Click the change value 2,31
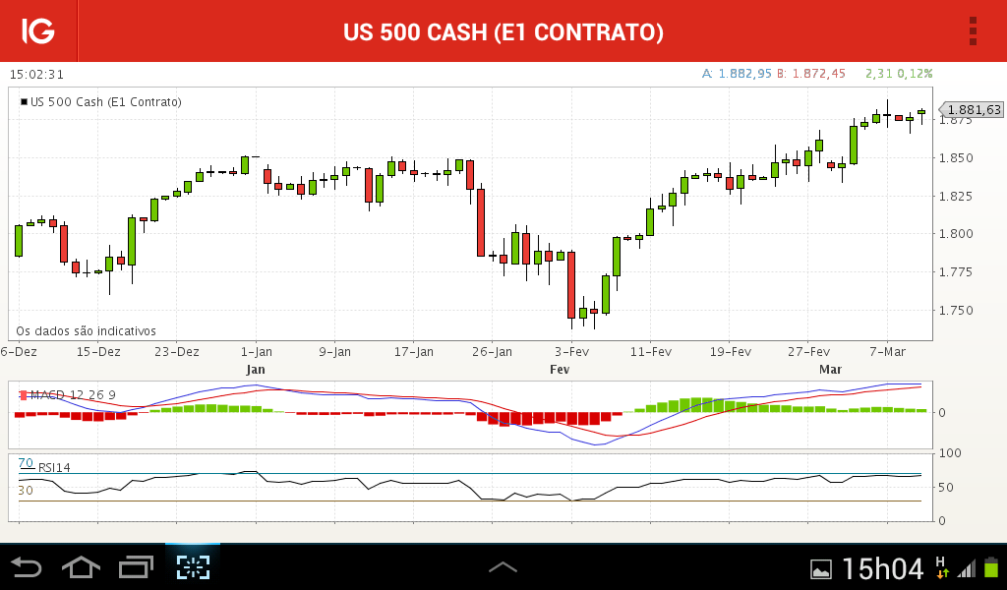 878,74
